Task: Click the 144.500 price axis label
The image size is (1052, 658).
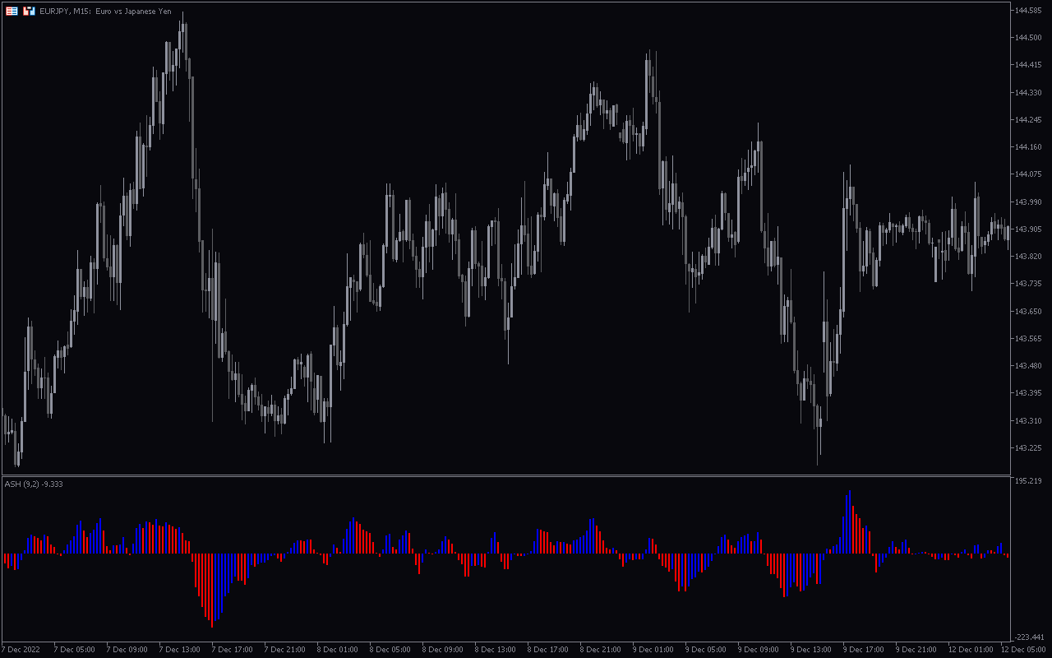Action: point(1029,37)
